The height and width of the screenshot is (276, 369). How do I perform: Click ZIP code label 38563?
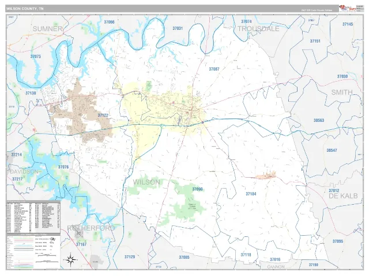(x=319, y=120)
